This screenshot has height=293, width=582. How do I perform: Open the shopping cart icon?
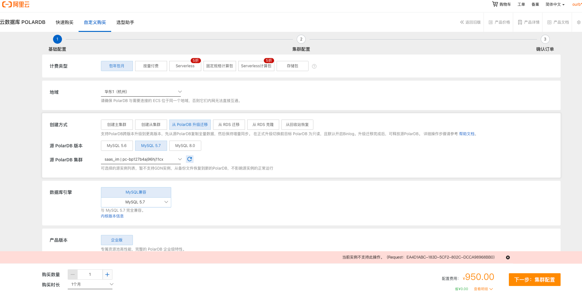coord(495,4)
